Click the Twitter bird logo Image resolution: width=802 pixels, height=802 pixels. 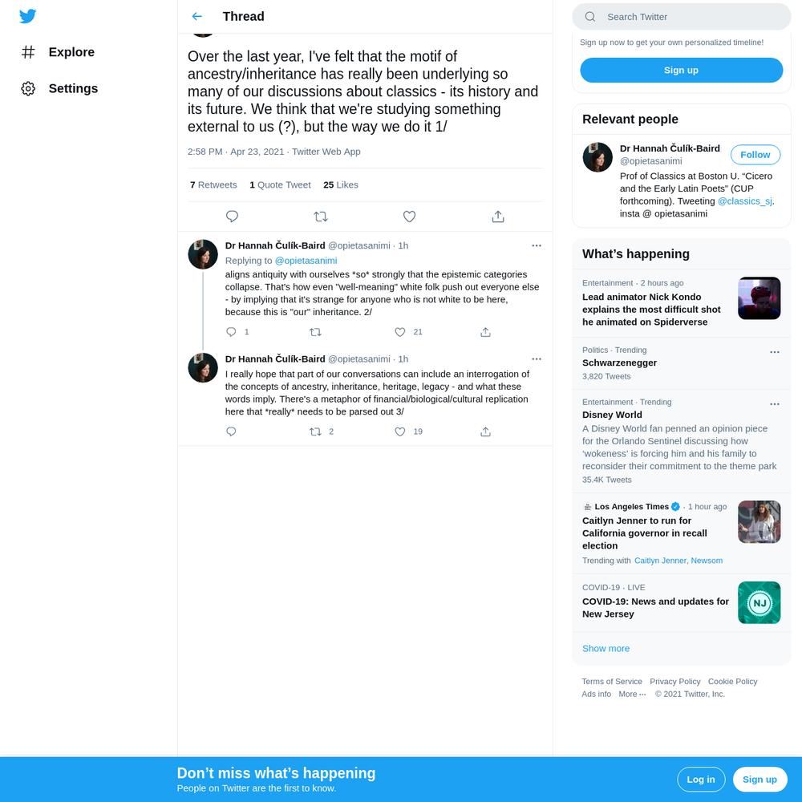coord(27,16)
